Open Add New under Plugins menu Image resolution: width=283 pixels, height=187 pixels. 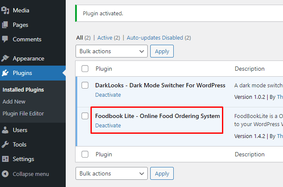[14, 101]
